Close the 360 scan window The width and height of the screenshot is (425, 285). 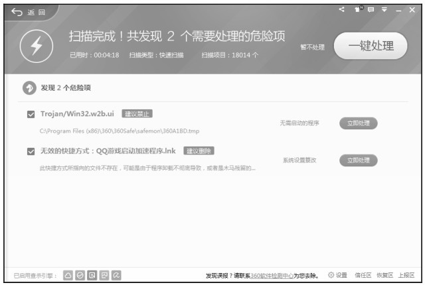(x=412, y=10)
